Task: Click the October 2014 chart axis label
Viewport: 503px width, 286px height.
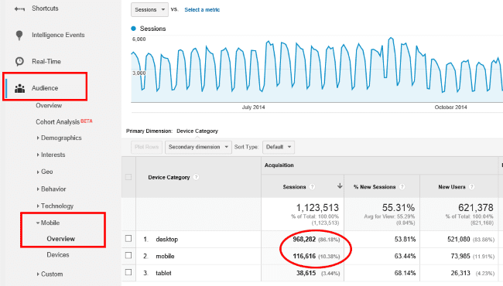Action: point(450,107)
